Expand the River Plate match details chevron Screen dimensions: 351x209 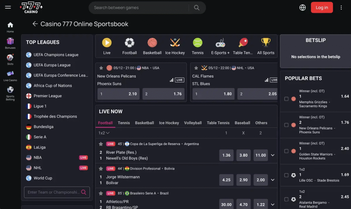(273, 155)
